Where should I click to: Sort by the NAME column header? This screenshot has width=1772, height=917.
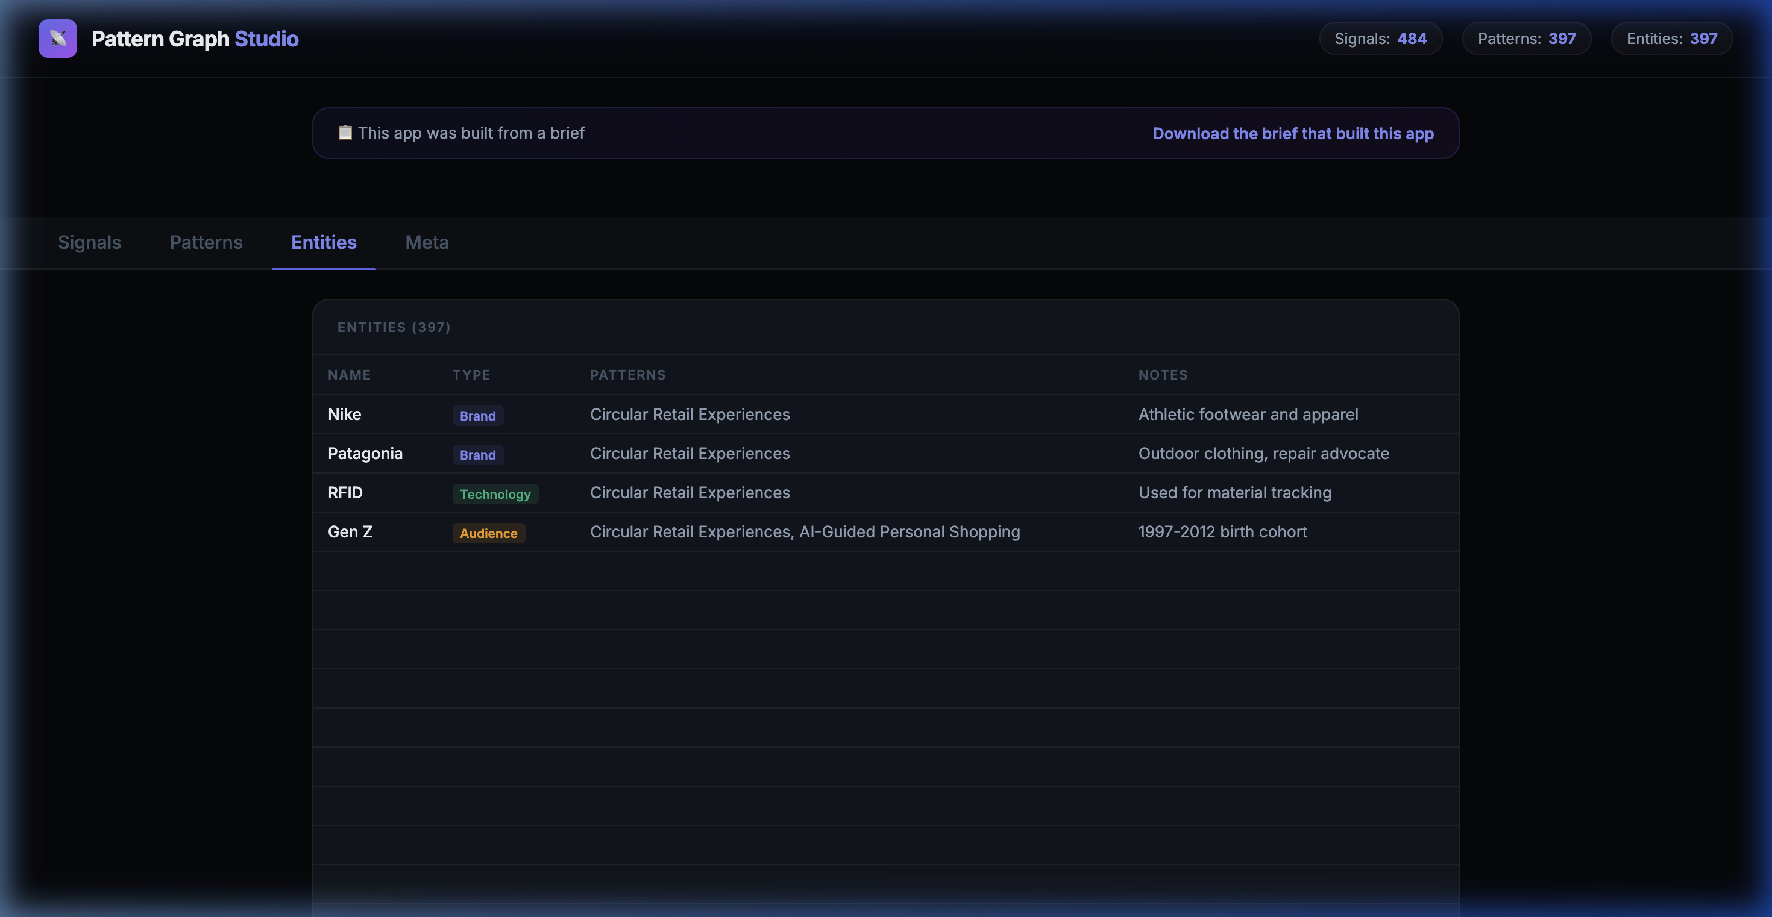(350, 375)
